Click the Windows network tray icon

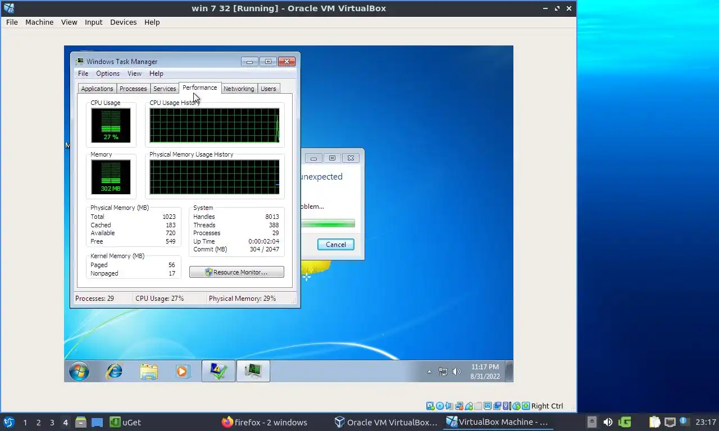443,372
